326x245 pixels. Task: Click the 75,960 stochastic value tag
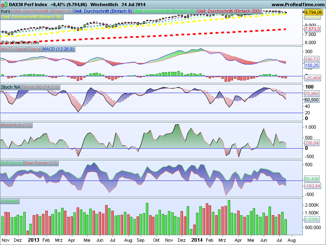(312, 94)
